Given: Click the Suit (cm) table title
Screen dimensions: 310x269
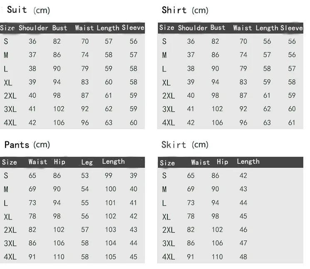Looking at the screenshot, I should click(28, 10).
